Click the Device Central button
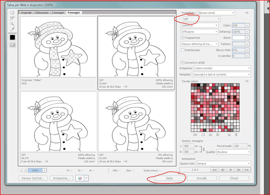The height and width of the screenshot is (195, 270). 33,178
